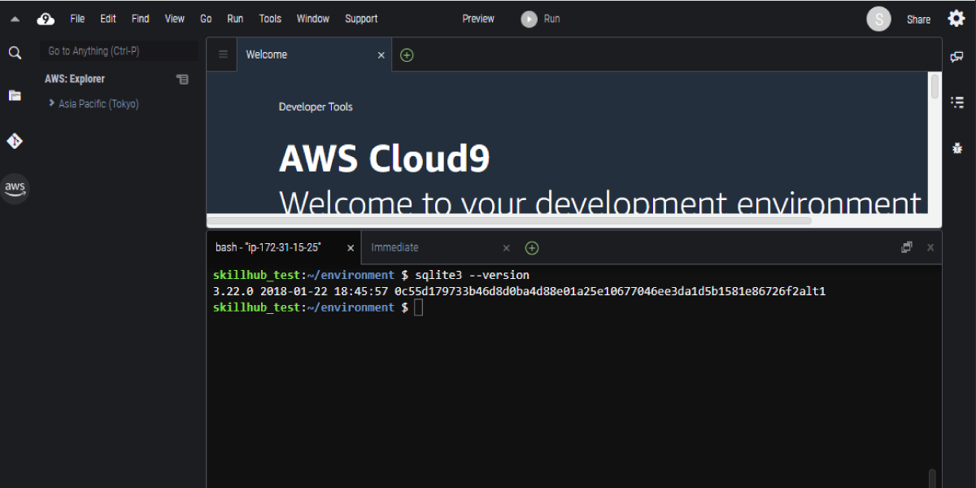This screenshot has width=976, height=488.
Task: Open the Source Control git icon
Action: tap(15, 141)
